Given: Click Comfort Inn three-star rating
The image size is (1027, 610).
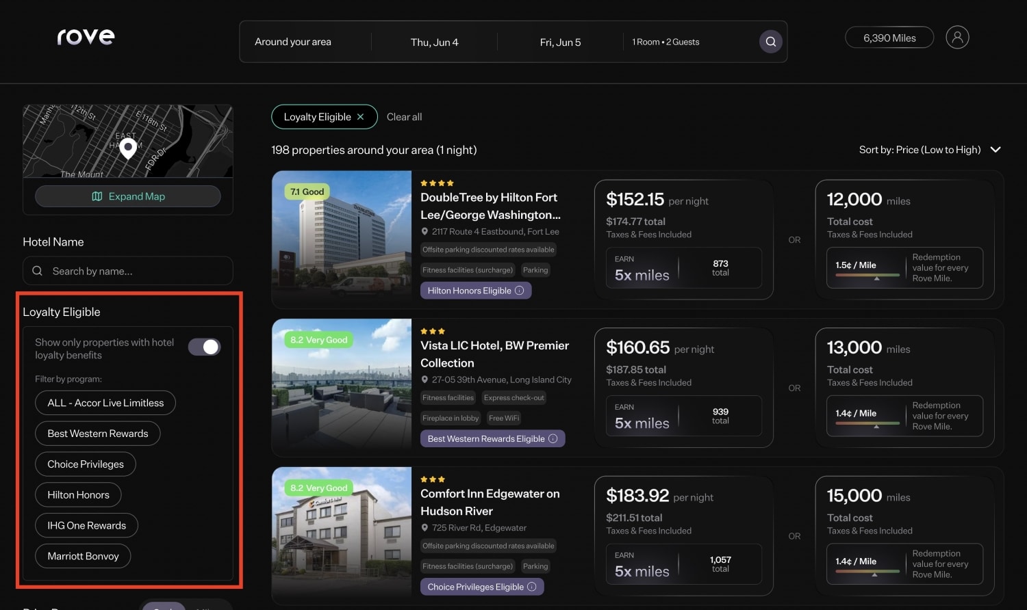Looking at the screenshot, I should (x=433, y=479).
